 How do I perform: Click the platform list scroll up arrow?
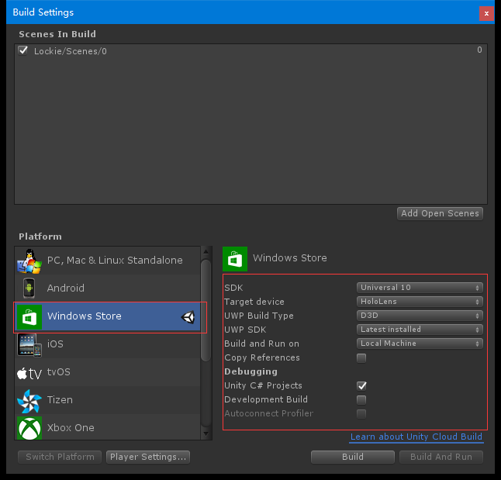[206, 252]
